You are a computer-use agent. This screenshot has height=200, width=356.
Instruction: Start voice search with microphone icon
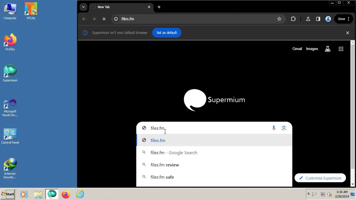(x=274, y=128)
